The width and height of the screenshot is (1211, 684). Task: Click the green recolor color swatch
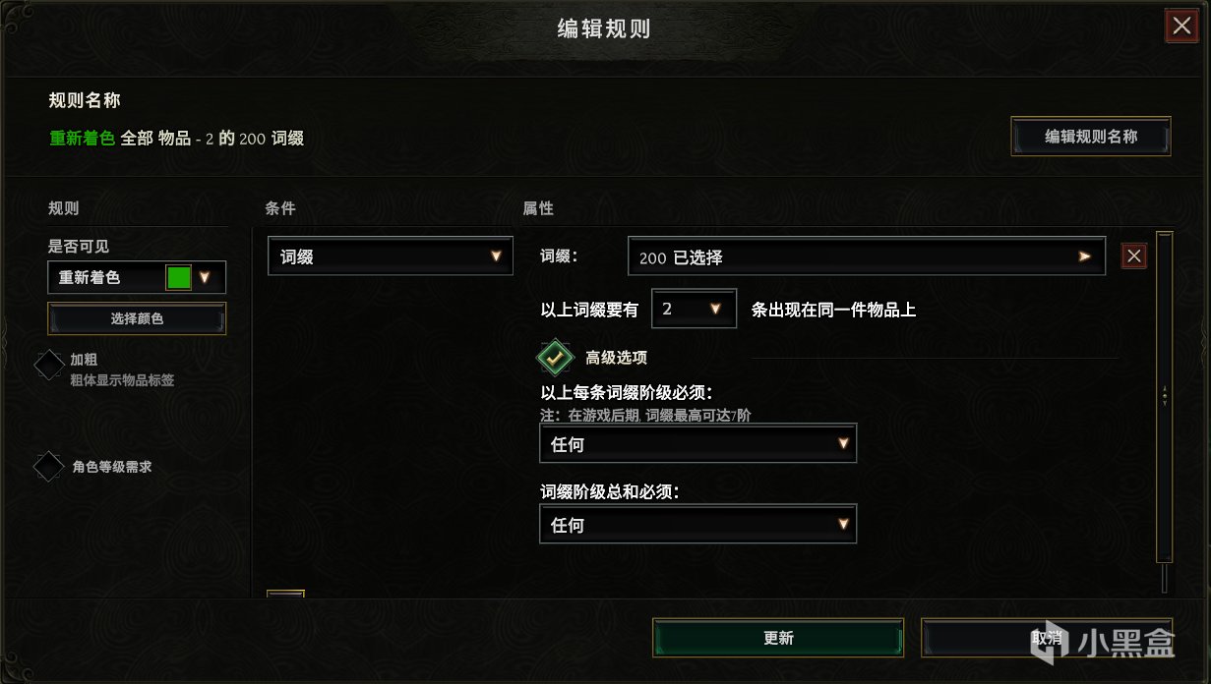(179, 277)
